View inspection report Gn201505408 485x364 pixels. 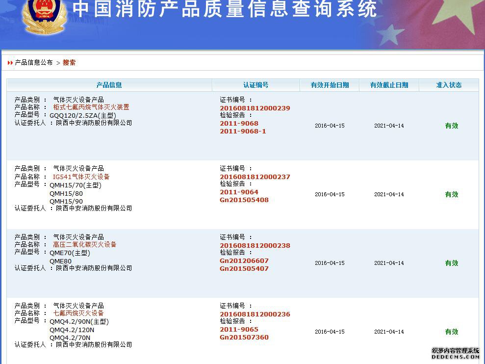pos(244,200)
